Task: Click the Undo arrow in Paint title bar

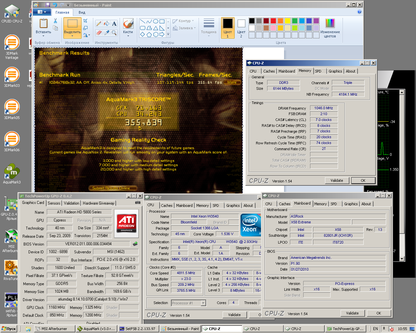Action: [55, 5]
